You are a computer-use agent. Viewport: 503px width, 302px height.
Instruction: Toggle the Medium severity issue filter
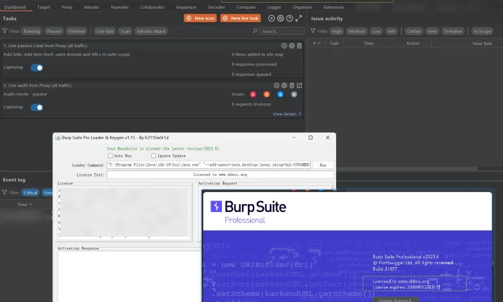pyautogui.click(x=357, y=31)
